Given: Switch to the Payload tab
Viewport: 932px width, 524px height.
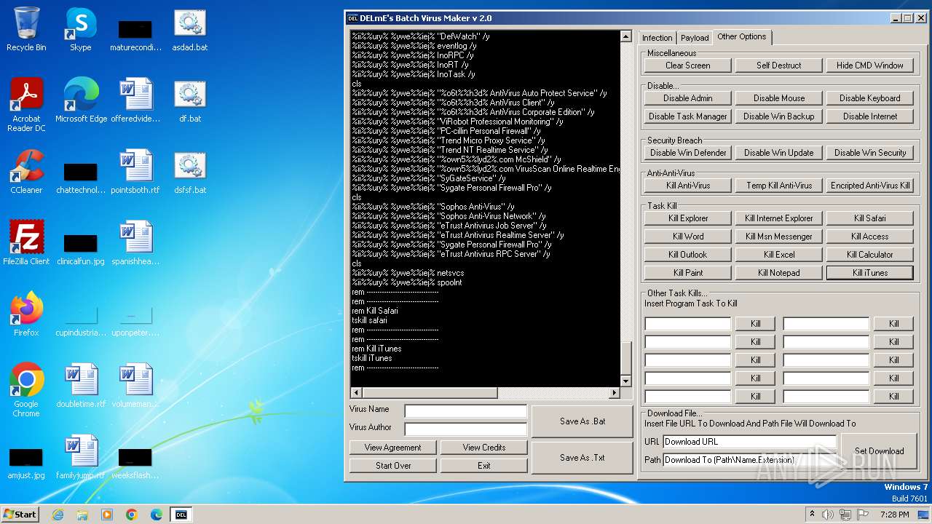Looking at the screenshot, I should (695, 38).
